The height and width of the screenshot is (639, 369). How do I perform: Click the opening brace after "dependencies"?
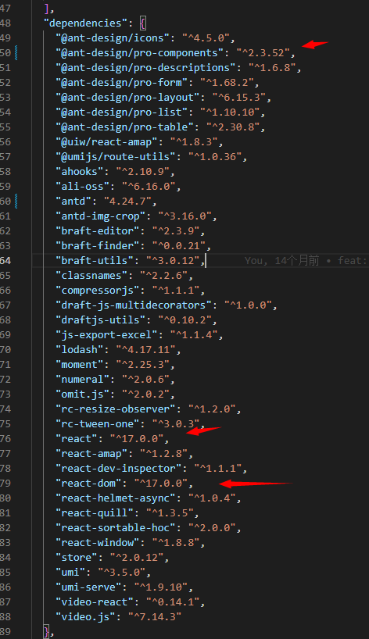[143, 23]
